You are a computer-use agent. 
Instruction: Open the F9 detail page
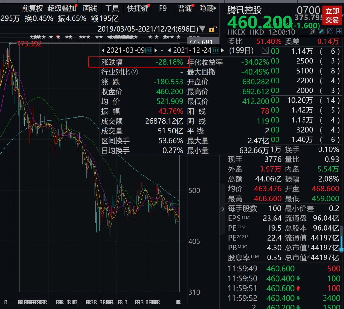coord(162,9)
